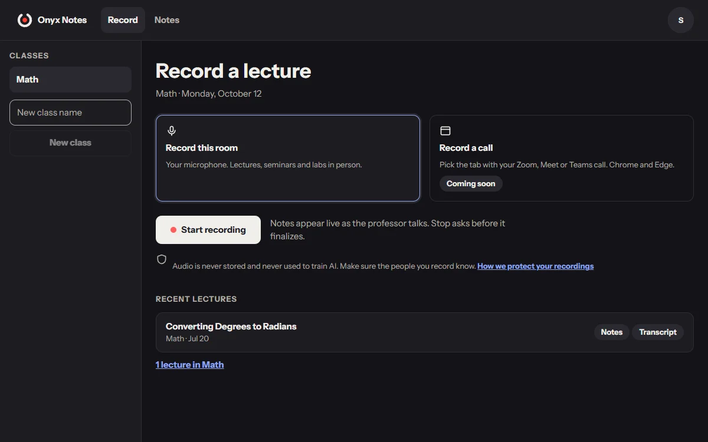Screen dimensions: 708x442
Task: Open Transcript for Converting Degrees to Radians
Action: tap(658, 332)
